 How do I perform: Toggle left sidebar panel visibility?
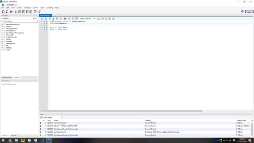coord(246,12)
